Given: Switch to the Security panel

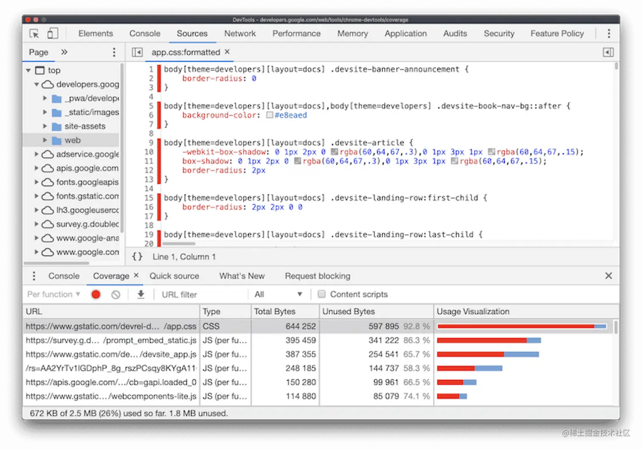Looking at the screenshot, I should coord(499,34).
